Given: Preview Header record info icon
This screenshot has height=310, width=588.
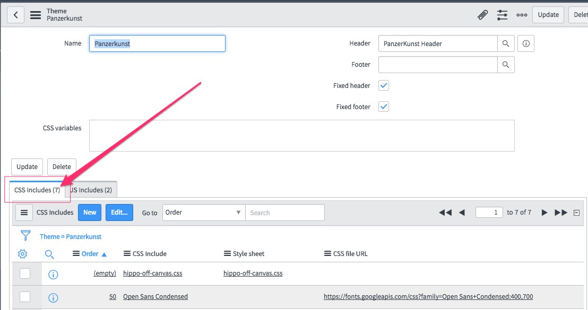Looking at the screenshot, I should [x=525, y=44].
